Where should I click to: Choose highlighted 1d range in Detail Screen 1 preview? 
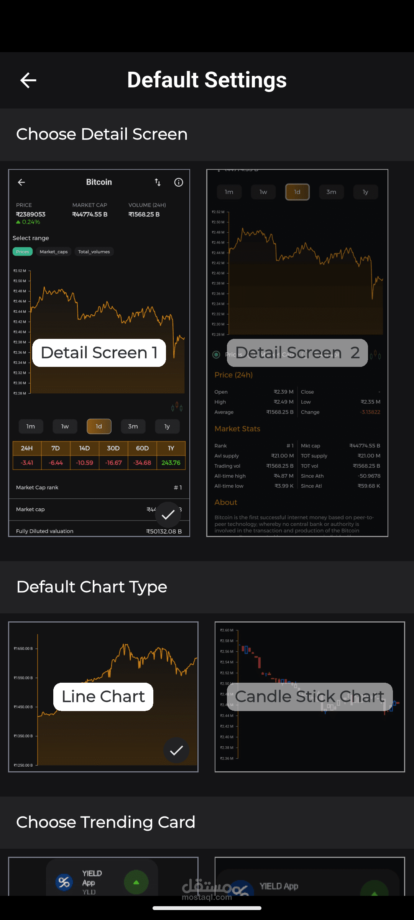click(99, 426)
